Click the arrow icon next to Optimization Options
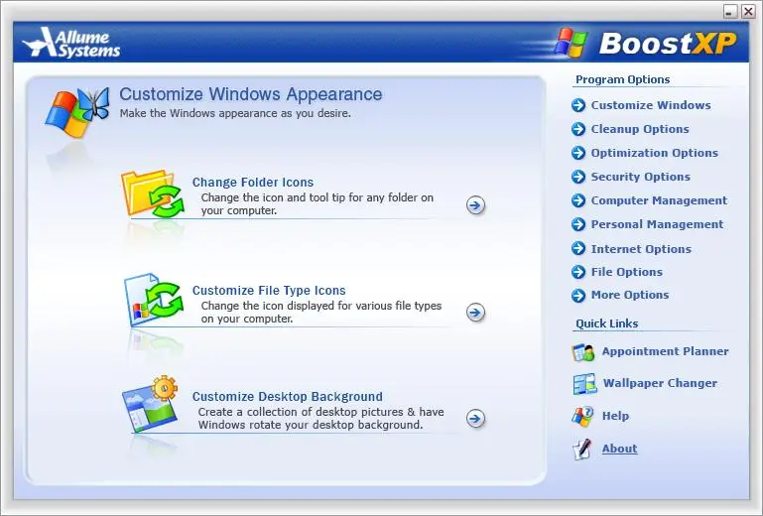Viewport: 763px width, 516px height. click(578, 153)
